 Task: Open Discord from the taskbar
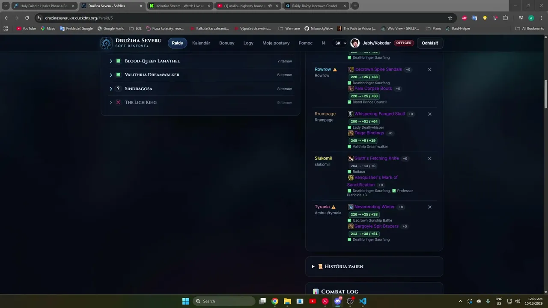[338, 301]
